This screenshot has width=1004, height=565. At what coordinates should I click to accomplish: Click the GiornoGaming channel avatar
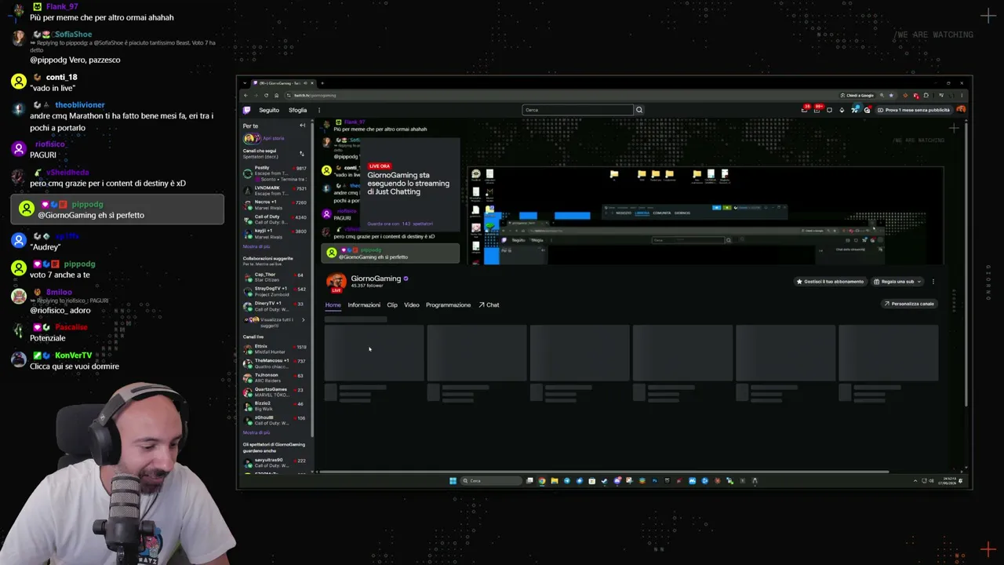[336, 282]
